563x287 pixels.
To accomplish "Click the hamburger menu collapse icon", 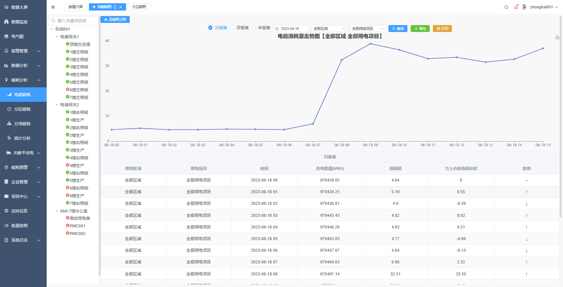I will [53, 7].
